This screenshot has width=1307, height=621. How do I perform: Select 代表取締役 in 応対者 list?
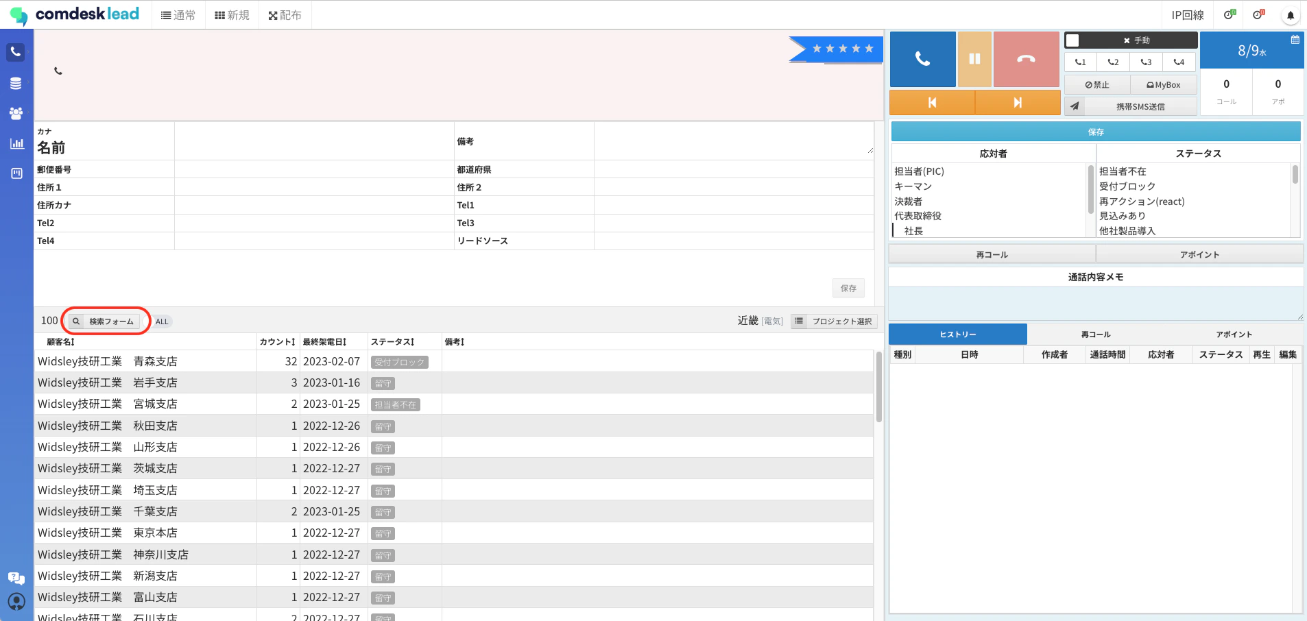(918, 216)
